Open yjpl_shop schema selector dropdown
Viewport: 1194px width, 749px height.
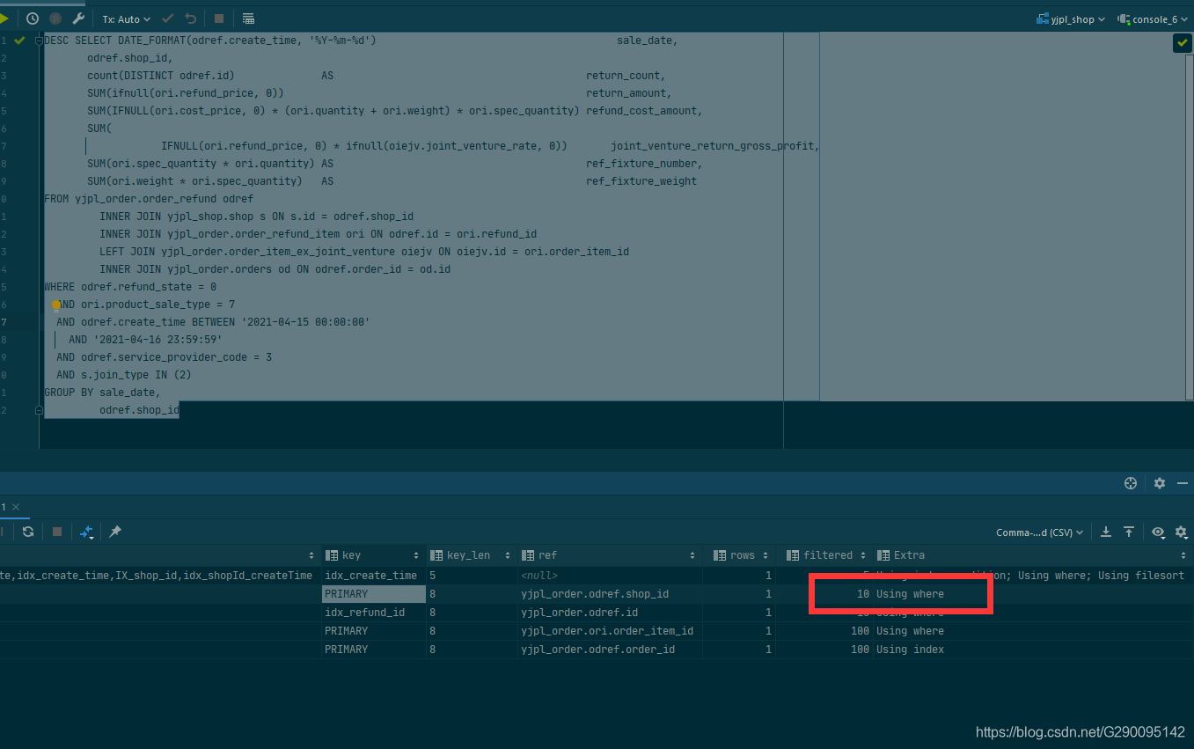[1070, 18]
